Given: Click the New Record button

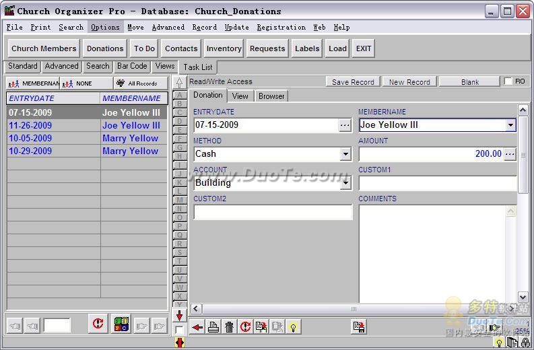Looking at the screenshot, I should 409,82.
